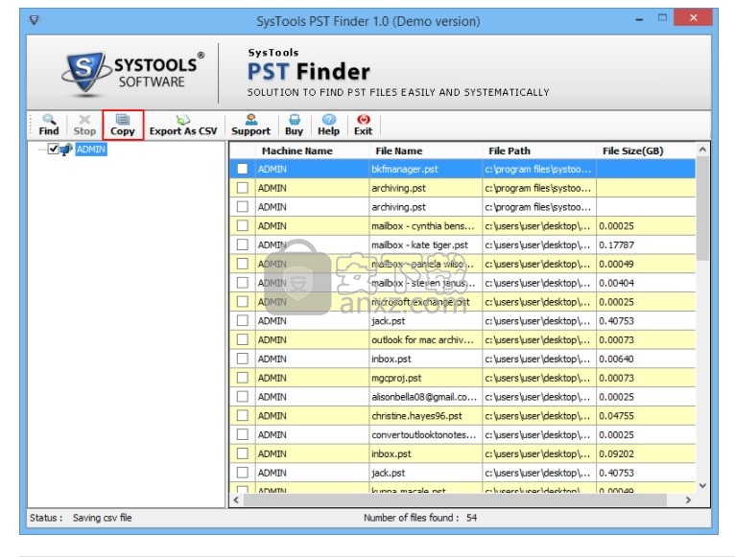Close the PST Finder window
Screen dimensions: 735x557
(694, 18)
